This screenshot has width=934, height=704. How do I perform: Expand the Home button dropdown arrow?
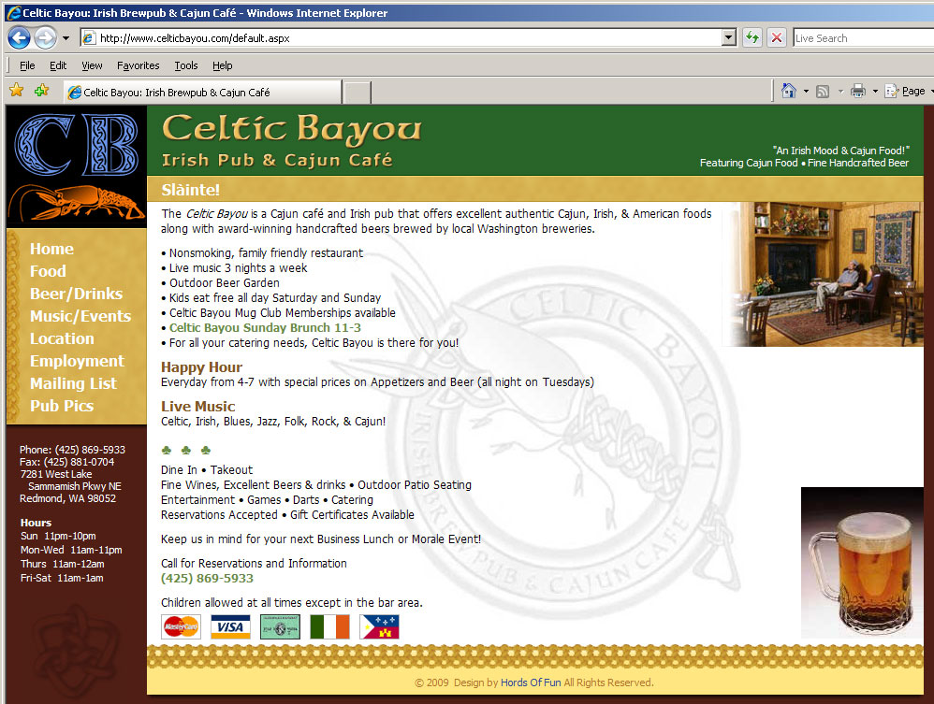806,91
